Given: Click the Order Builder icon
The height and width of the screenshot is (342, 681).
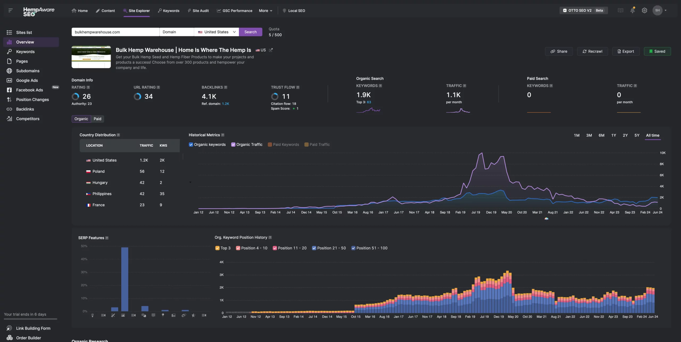Looking at the screenshot, I should 10,338.
